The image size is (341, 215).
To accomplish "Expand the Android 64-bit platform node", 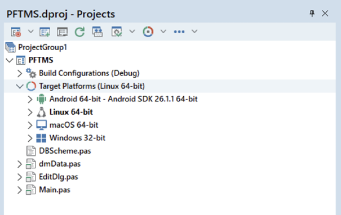I will click(x=30, y=99).
